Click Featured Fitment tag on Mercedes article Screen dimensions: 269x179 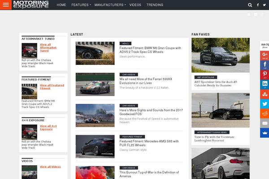pos(132,136)
